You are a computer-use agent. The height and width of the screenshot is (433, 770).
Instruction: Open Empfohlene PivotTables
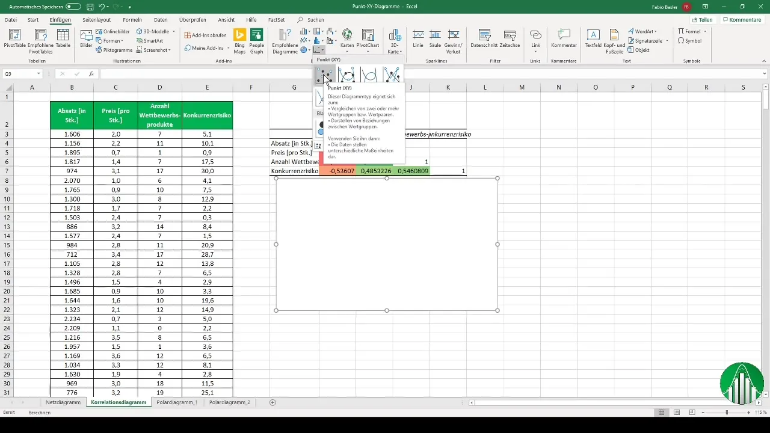click(x=40, y=41)
